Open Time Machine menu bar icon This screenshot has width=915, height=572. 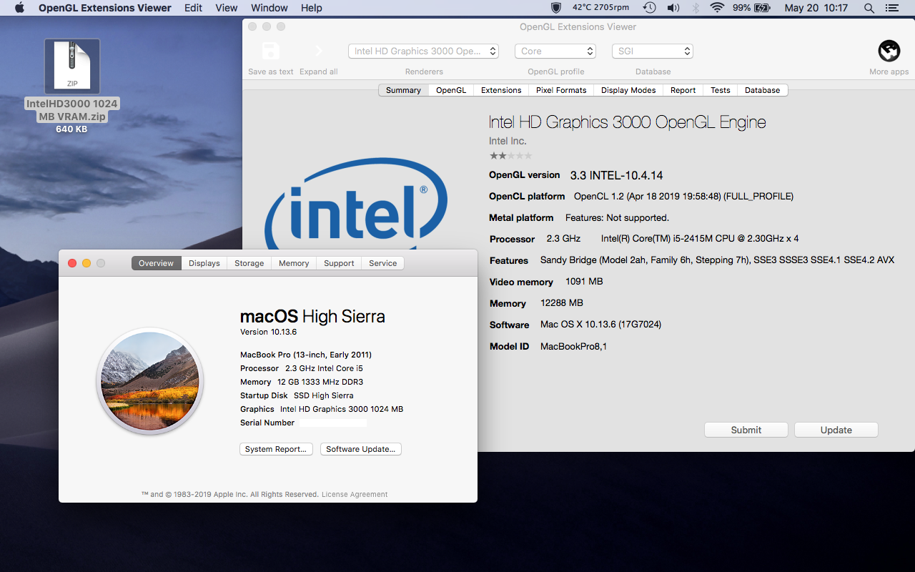(x=649, y=8)
